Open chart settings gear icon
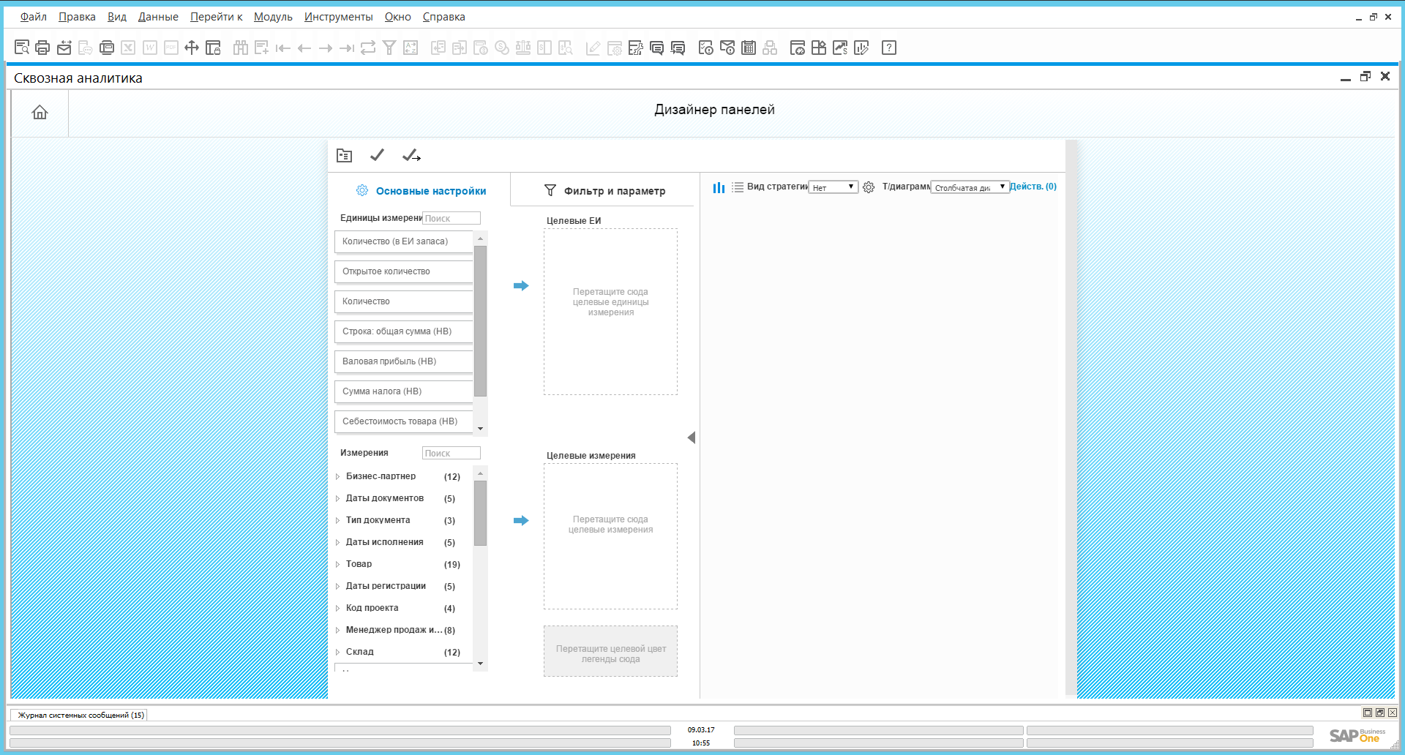Screen dimensions: 1405x755 pos(869,187)
